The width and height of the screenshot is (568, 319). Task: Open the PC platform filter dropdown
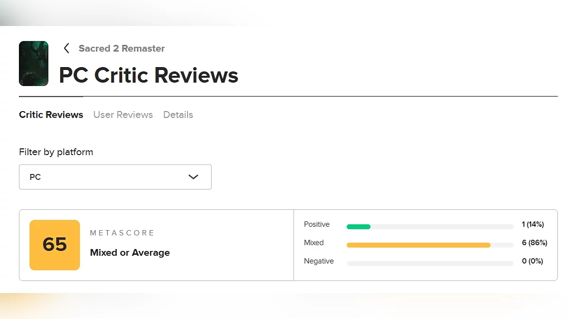pyautogui.click(x=115, y=177)
